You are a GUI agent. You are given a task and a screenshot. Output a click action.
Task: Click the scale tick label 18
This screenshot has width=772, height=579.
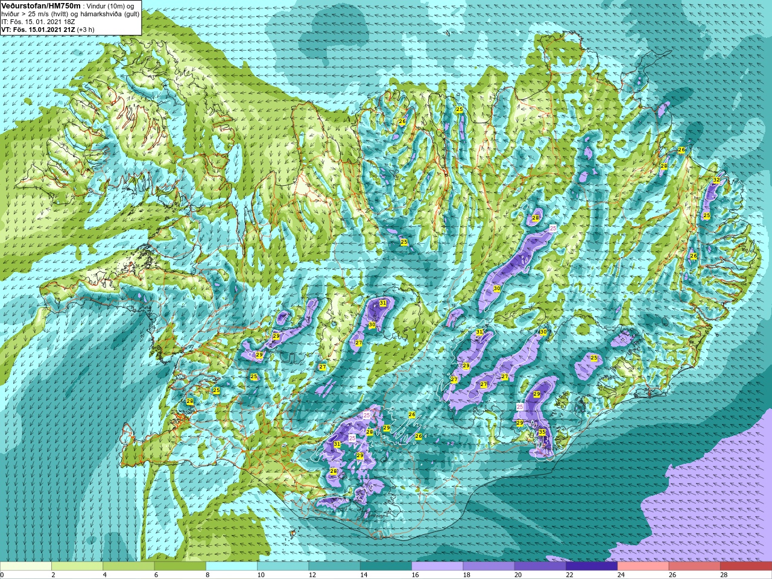tap(466, 575)
